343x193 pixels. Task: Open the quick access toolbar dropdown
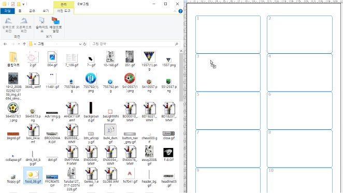[x=23, y=4]
